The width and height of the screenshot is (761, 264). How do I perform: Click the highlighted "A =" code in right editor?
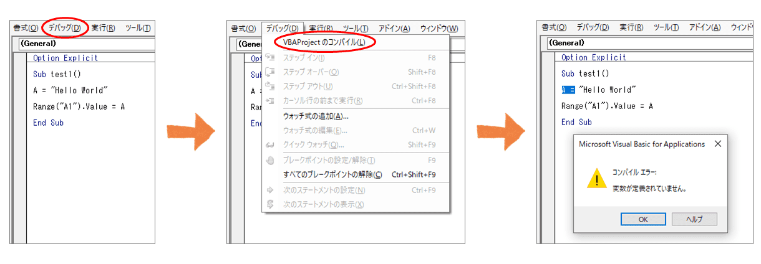tap(568, 90)
